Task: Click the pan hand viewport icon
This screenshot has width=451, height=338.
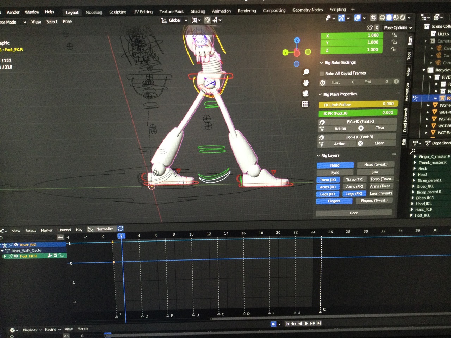Action: [x=305, y=83]
